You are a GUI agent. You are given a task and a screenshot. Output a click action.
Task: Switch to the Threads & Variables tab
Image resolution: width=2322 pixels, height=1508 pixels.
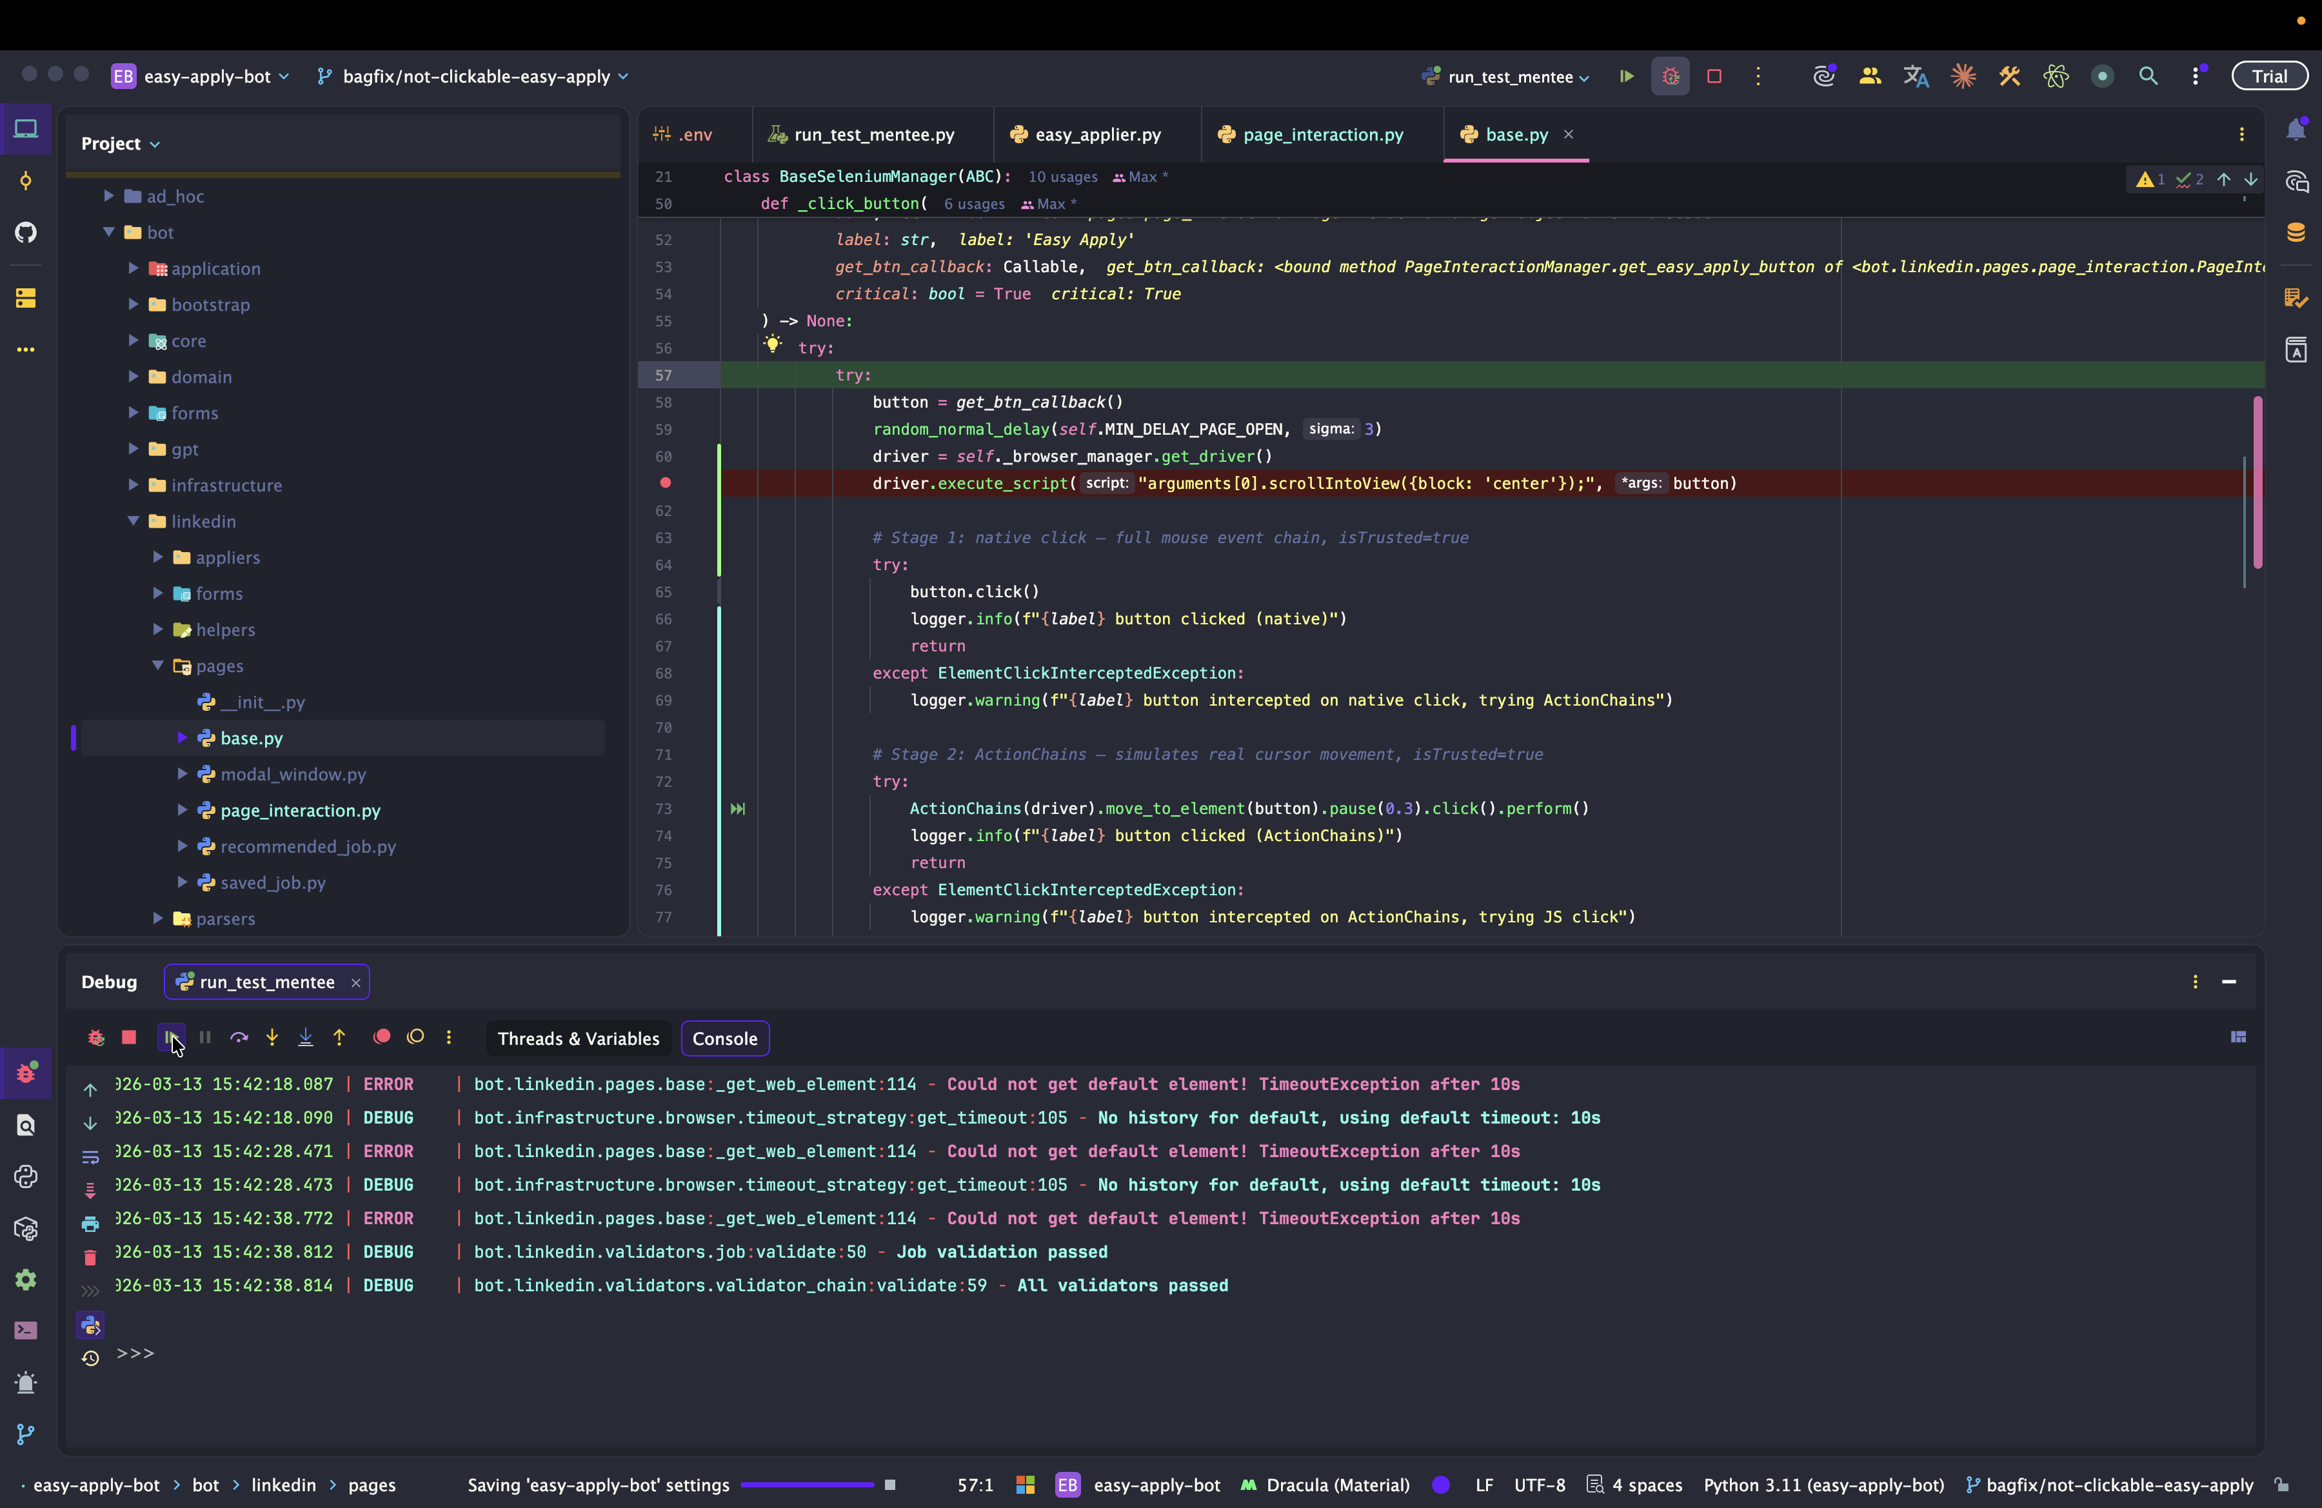[579, 1039]
